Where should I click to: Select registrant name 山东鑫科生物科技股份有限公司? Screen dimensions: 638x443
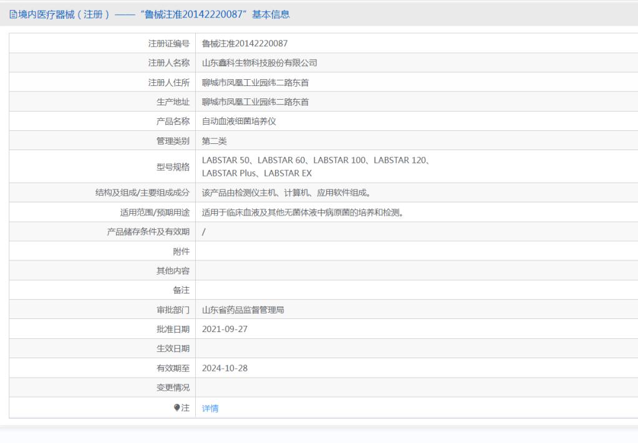pyautogui.click(x=259, y=63)
